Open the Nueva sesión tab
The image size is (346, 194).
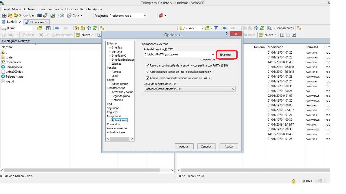[x=37, y=22]
